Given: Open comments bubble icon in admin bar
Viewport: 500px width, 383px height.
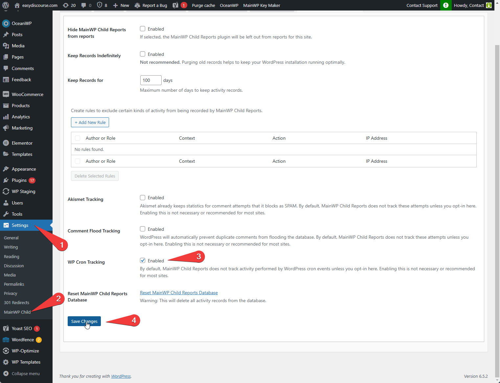Looking at the screenshot, I should 86,5.
